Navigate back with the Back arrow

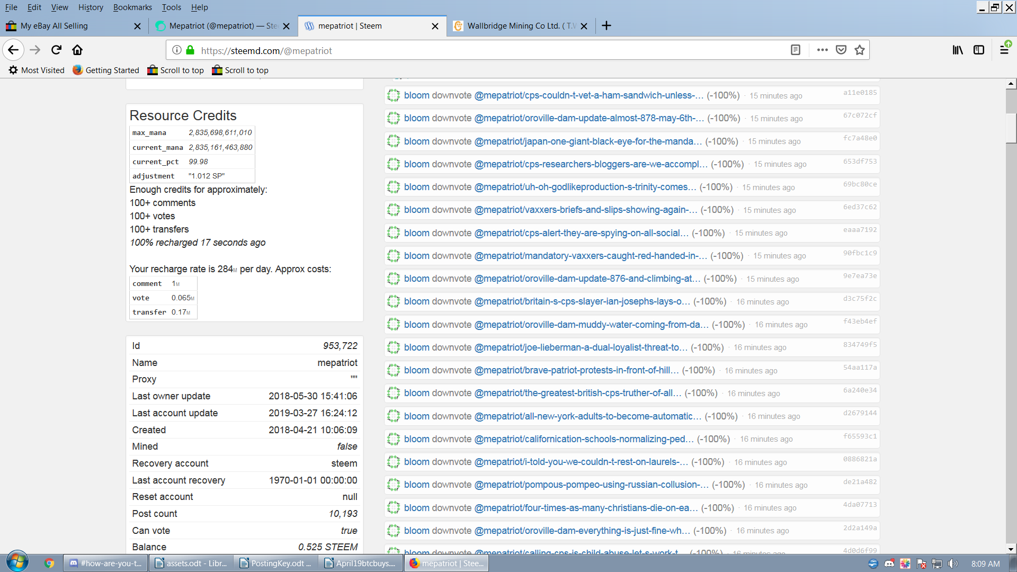(13, 50)
